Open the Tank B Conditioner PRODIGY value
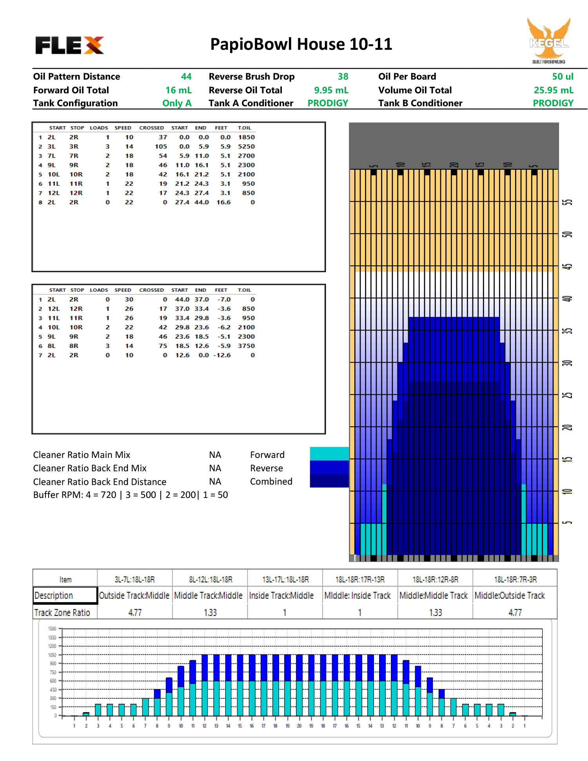588x761 pixels. pos(553,103)
